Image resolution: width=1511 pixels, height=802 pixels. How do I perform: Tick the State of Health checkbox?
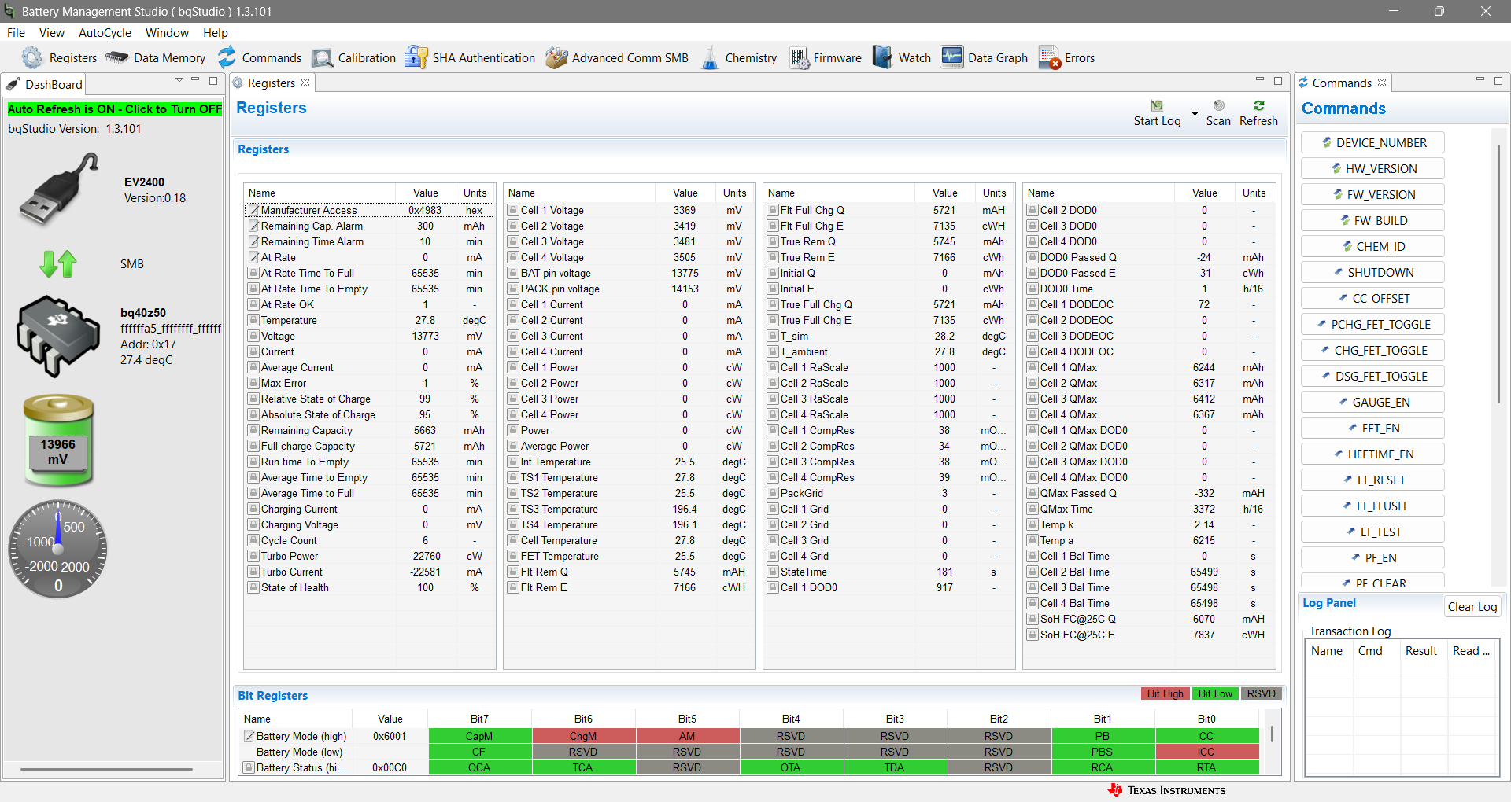(x=253, y=587)
